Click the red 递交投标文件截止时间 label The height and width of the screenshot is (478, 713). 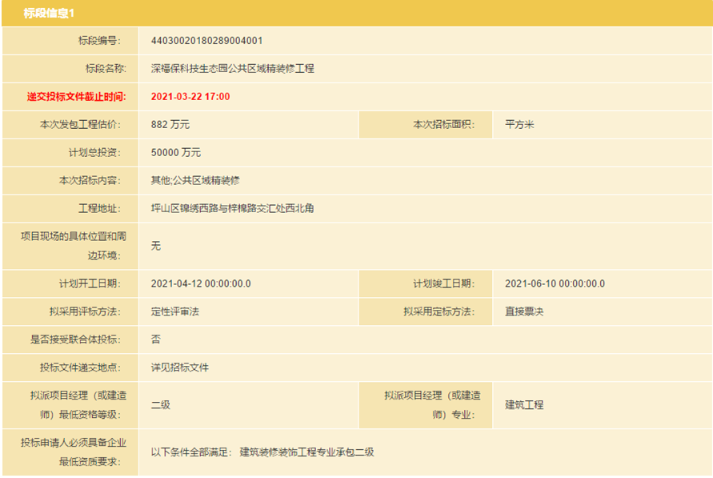pos(76,97)
